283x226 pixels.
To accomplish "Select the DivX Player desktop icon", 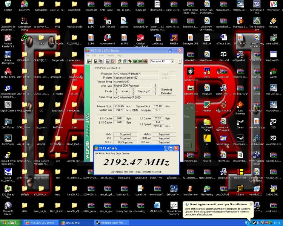I will 8,140.
